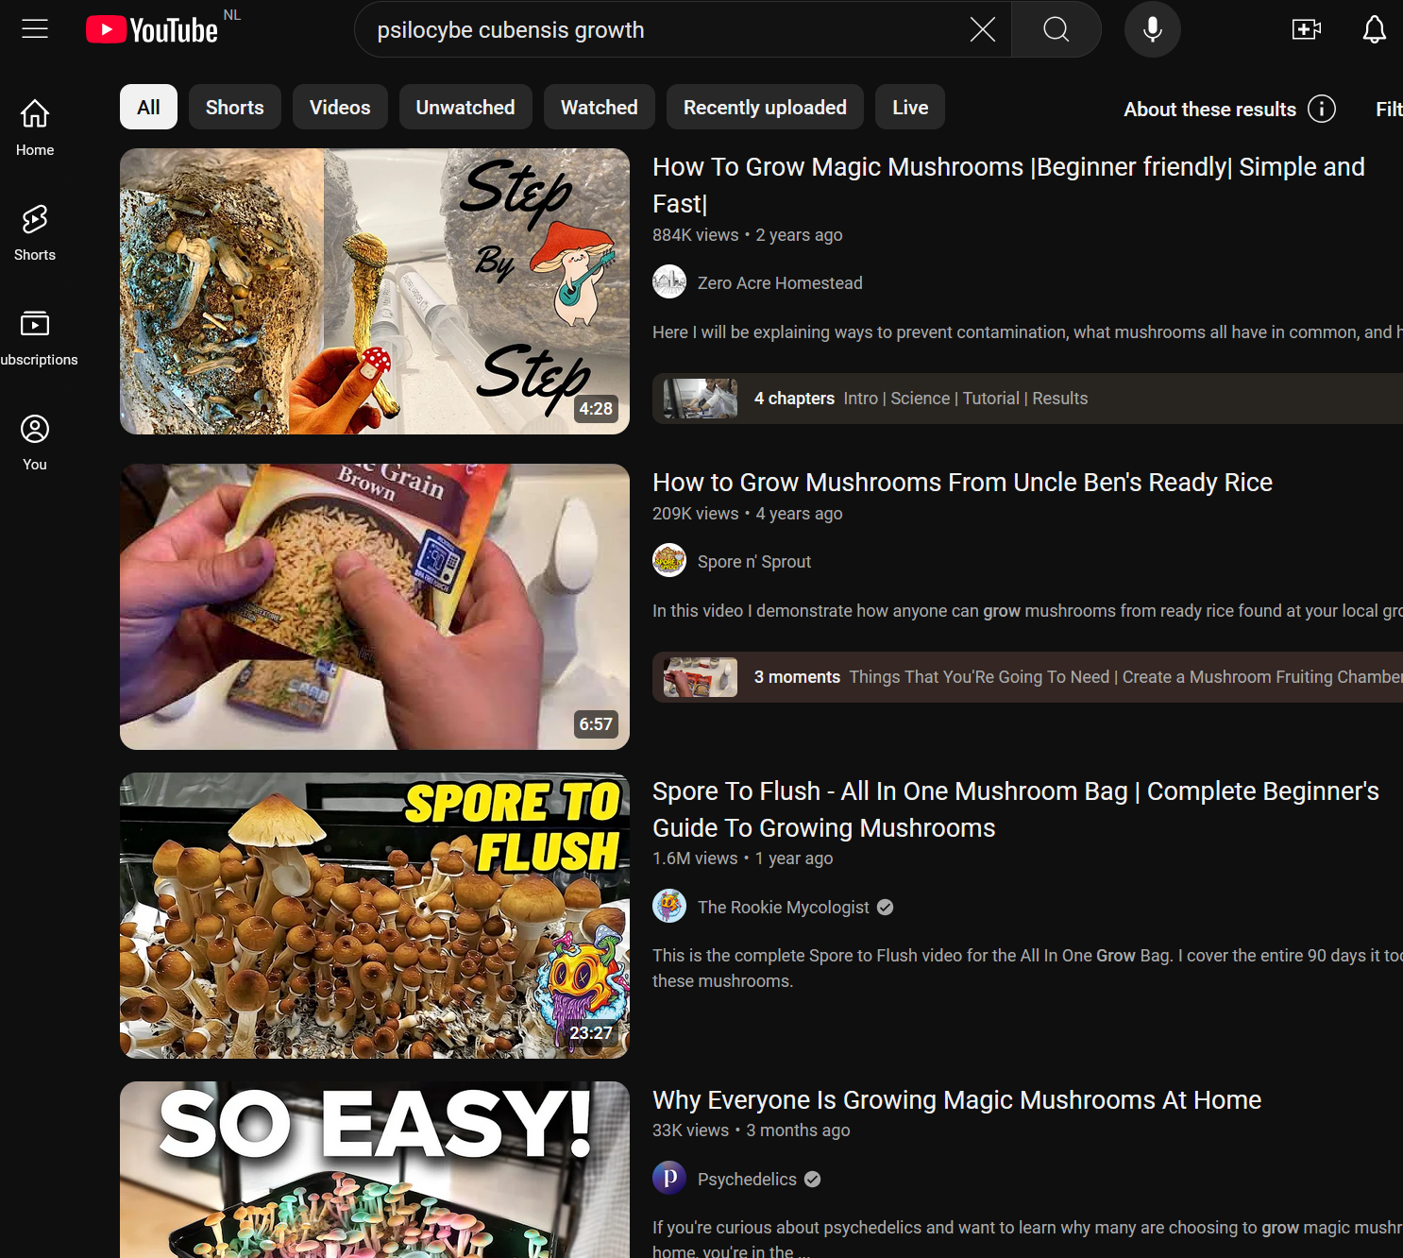This screenshot has height=1258, width=1403.
Task: Open Shorts from the sidebar
Action: click(x=35, y=232)
